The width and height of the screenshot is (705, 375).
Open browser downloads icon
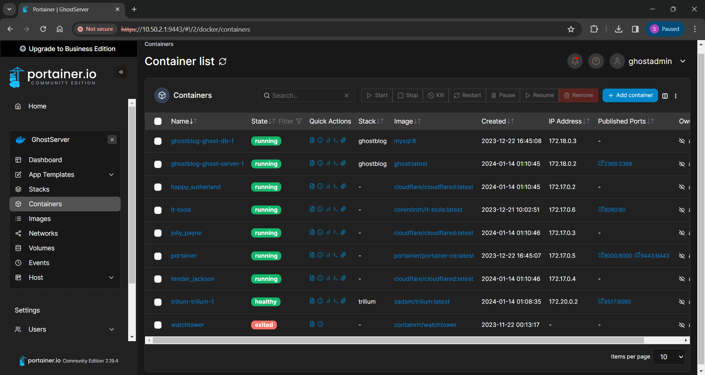[619, 29]
